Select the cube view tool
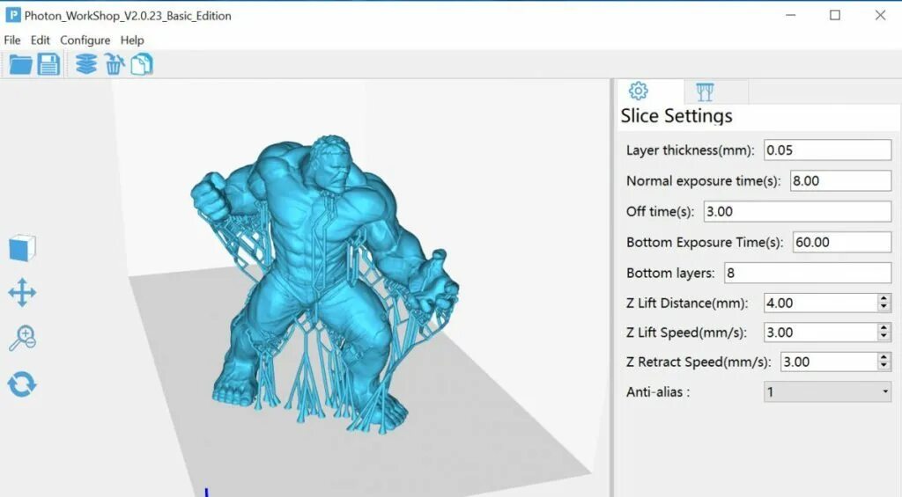The width and height of the screenshot is (902, 497). (22, 248)
